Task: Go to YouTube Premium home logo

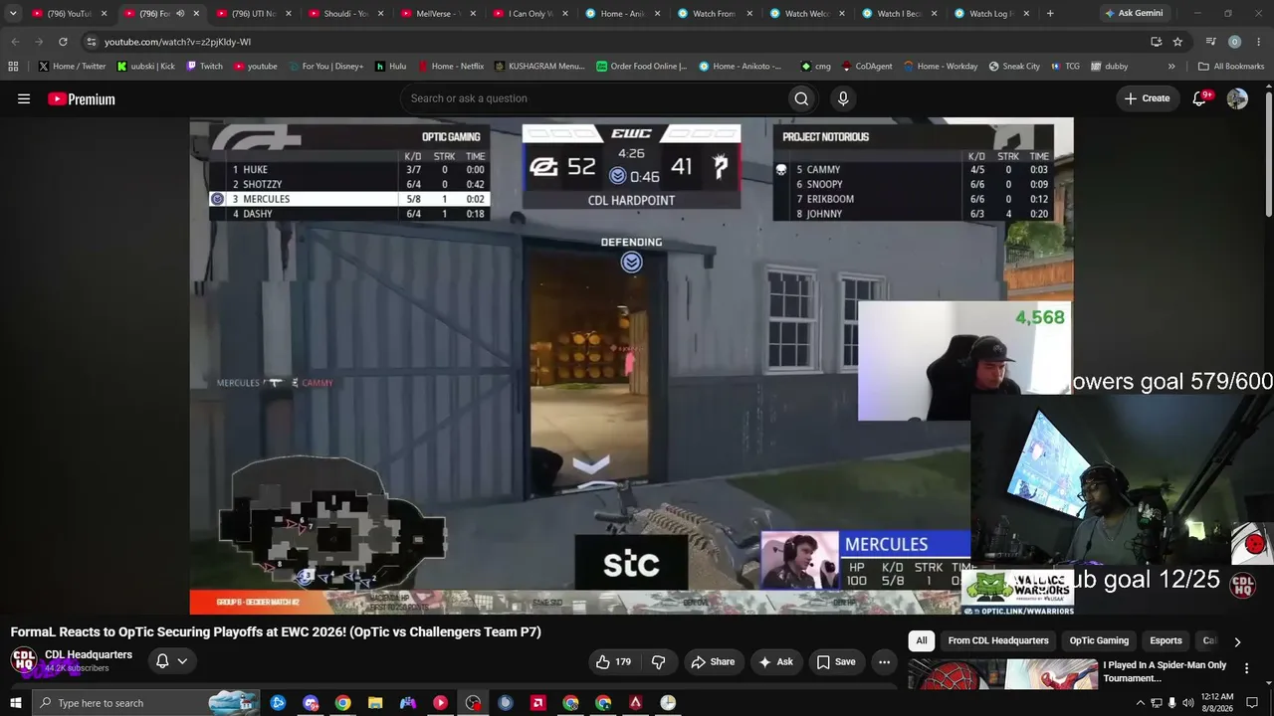Action: 82,98
